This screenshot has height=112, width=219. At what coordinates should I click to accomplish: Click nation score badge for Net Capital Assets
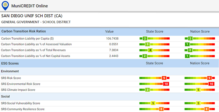tap(187, 56)
